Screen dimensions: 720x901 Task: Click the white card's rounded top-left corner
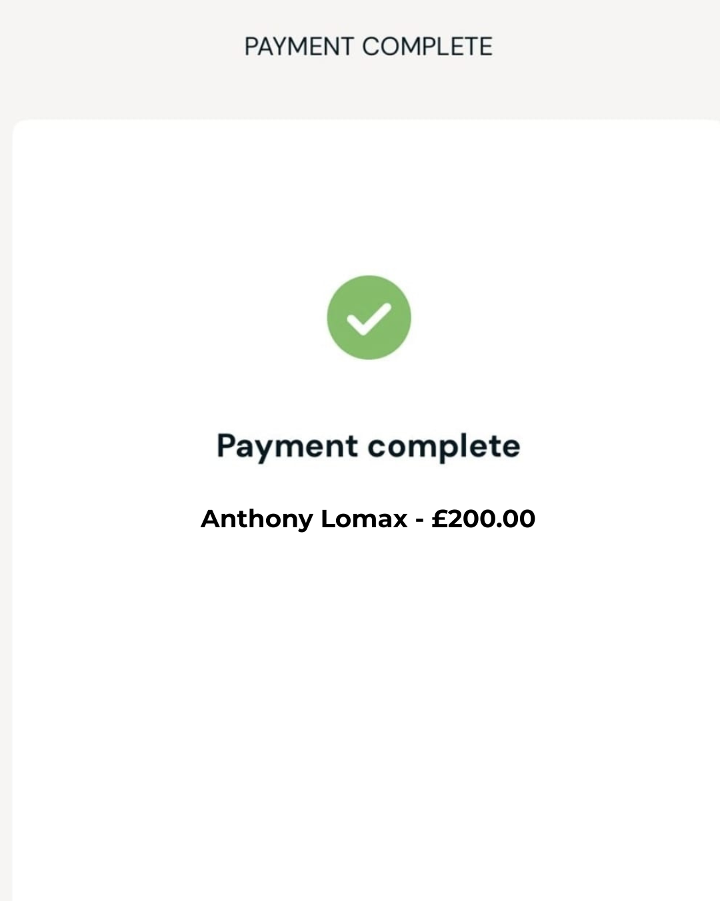click(20, 128)
